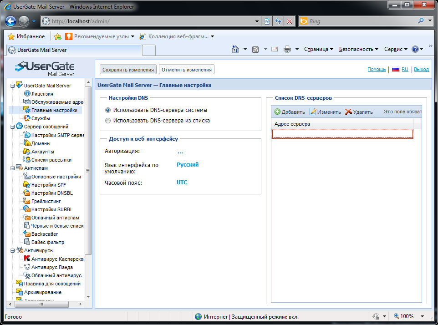Open the IE help menu icon
438x325 pixels.
pyautogui.click(x=415, y=49)
